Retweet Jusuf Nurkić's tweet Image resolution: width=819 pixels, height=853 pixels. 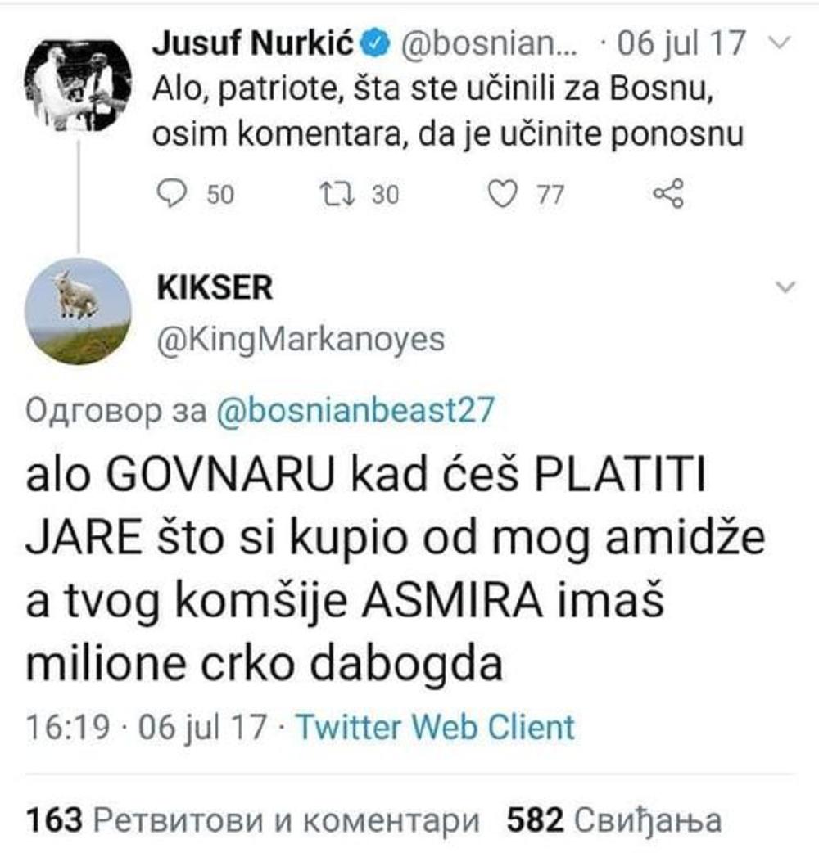pyautogui.click(x=337, y=194)
